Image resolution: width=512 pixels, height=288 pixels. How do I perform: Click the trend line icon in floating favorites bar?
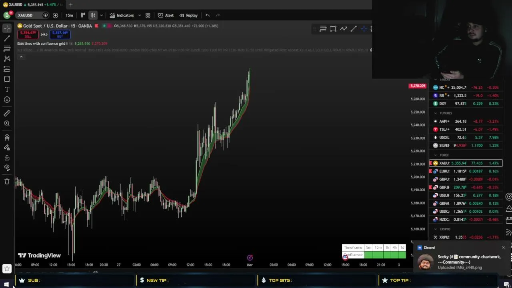coord(354,29)
